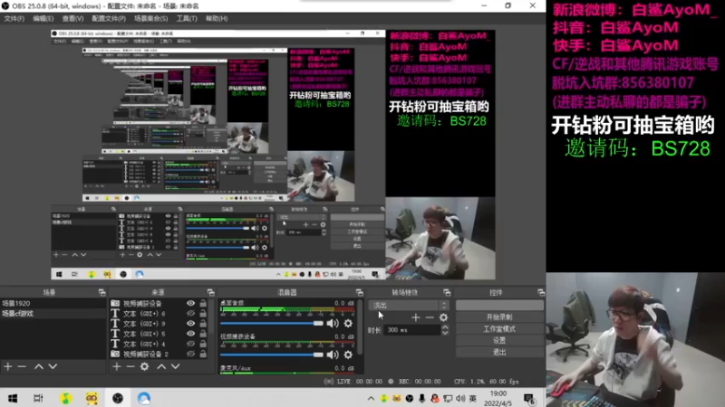
Task: Move the selected scene down
Action: click(x=53, y=366)
